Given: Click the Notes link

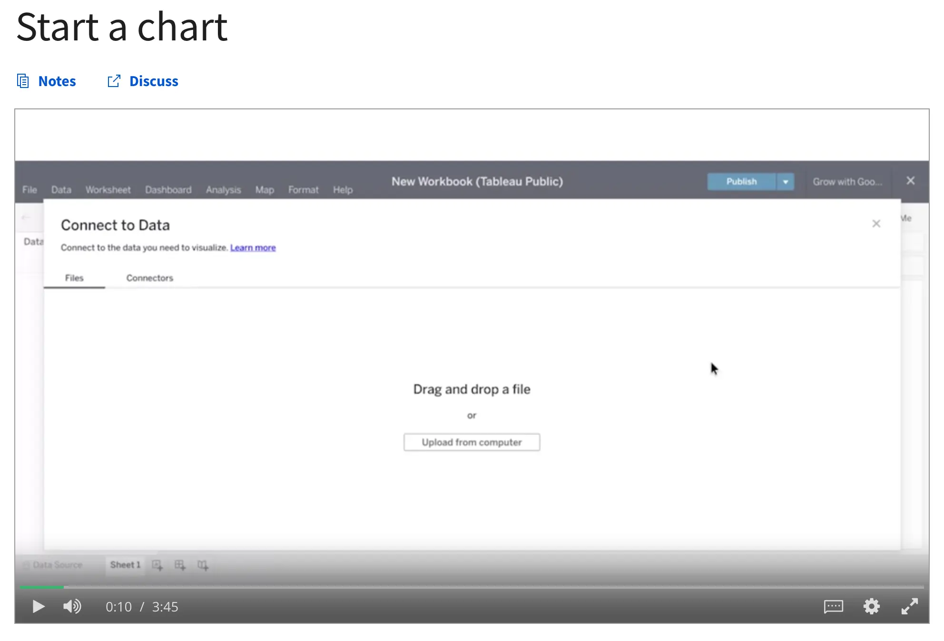Looking at the screenshot, I should click(47, 81).
